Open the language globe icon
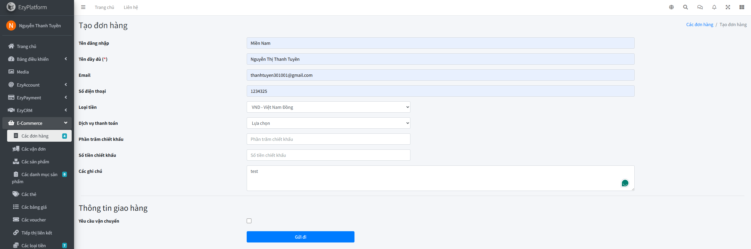 pyautogui.click(x=671, y=7)
